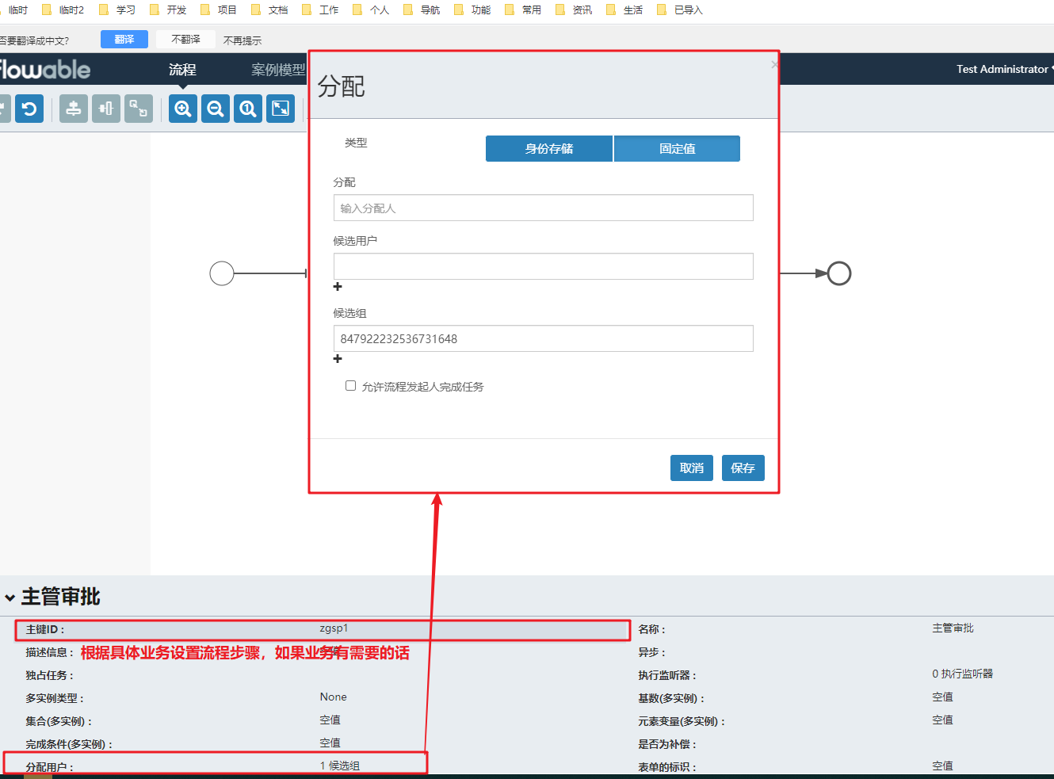Click the 表单的标识 value 空值

click(x=943, y=766)
